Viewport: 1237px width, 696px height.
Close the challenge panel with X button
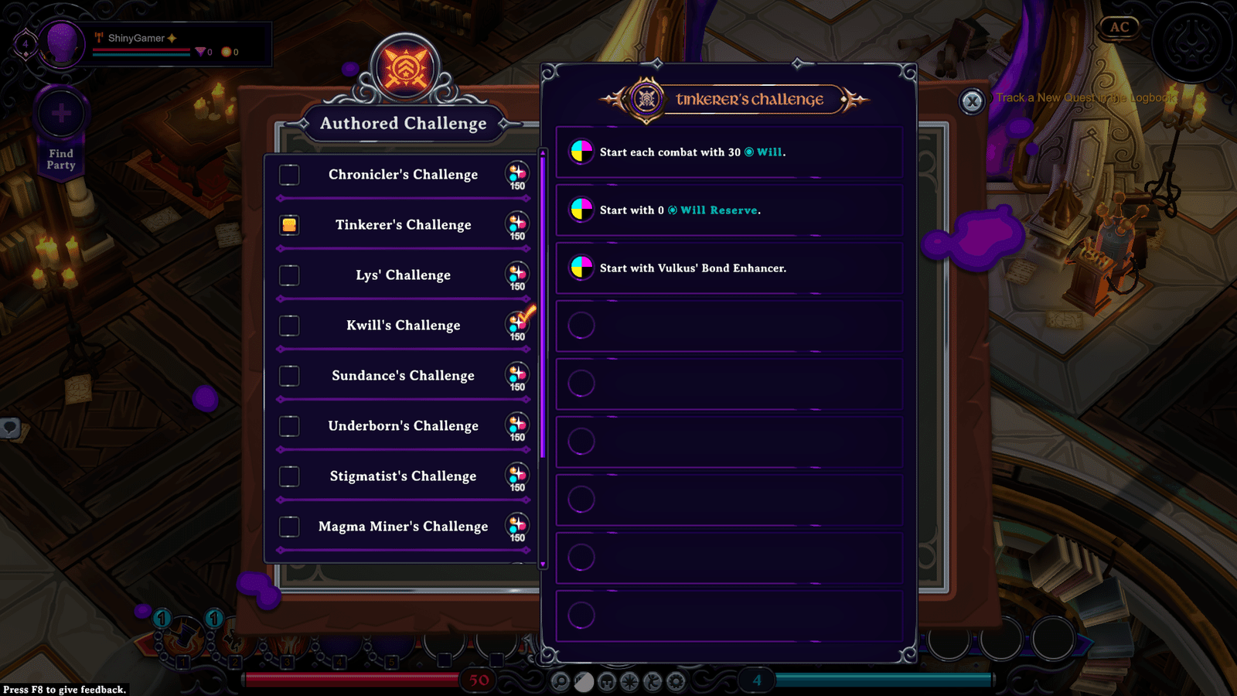(x=972, y=101)
